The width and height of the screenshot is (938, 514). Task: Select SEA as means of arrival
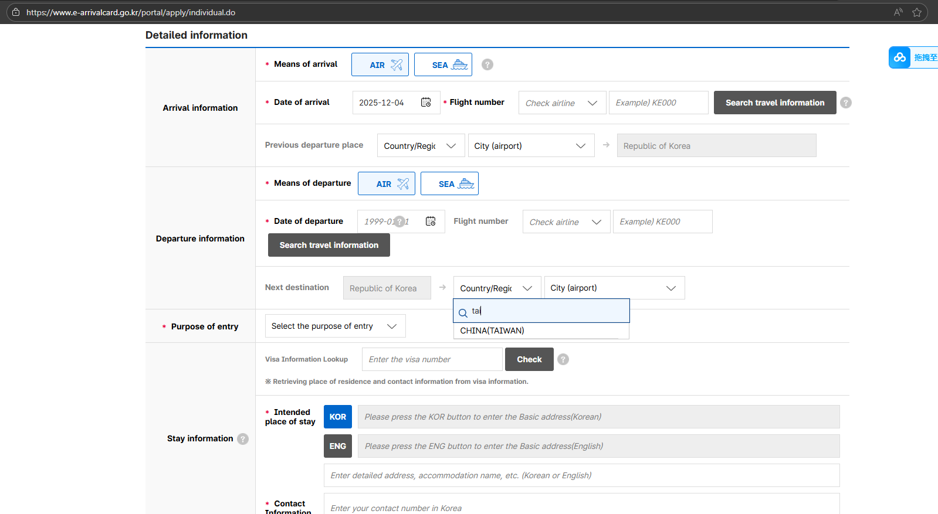coord(443,64)
